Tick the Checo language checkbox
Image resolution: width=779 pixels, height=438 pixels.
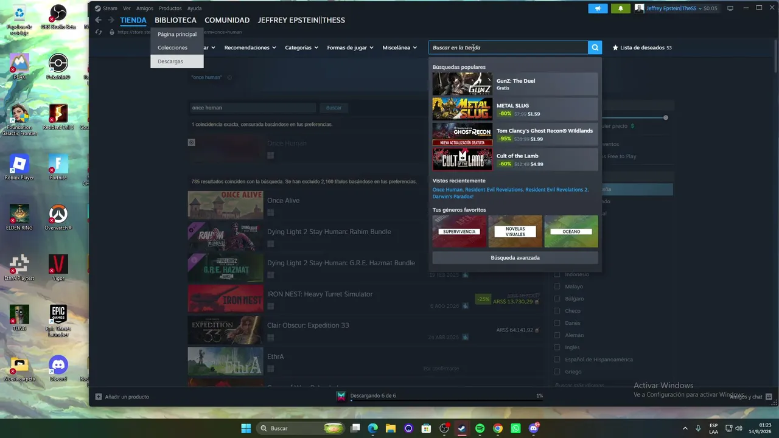coord(557,311)
